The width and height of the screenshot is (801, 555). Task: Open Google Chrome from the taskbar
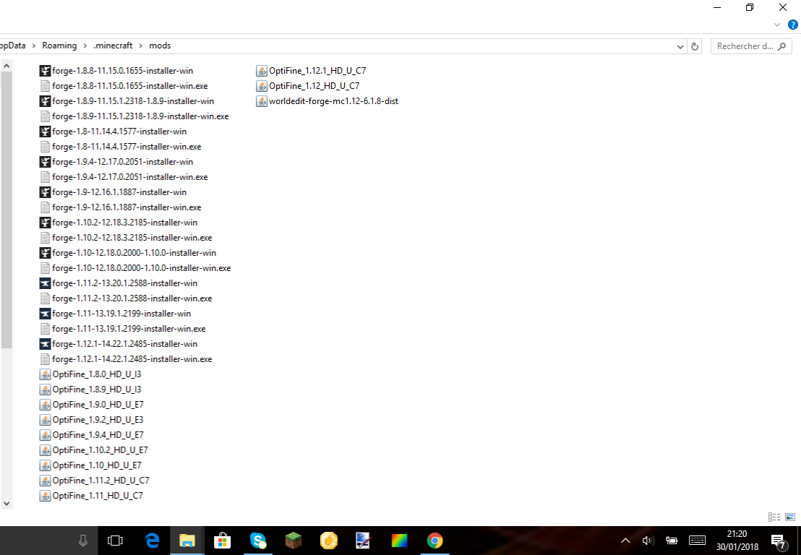(434, 541)
